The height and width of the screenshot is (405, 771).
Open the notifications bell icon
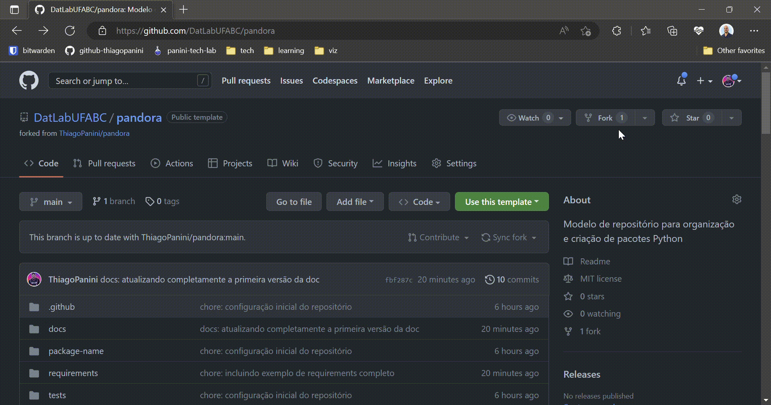click(x=681, y=80)
